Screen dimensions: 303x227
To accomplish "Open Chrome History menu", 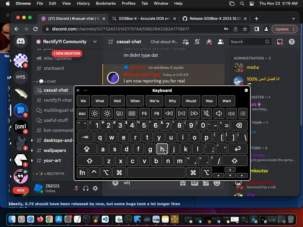I will click(x=83, y=4).
